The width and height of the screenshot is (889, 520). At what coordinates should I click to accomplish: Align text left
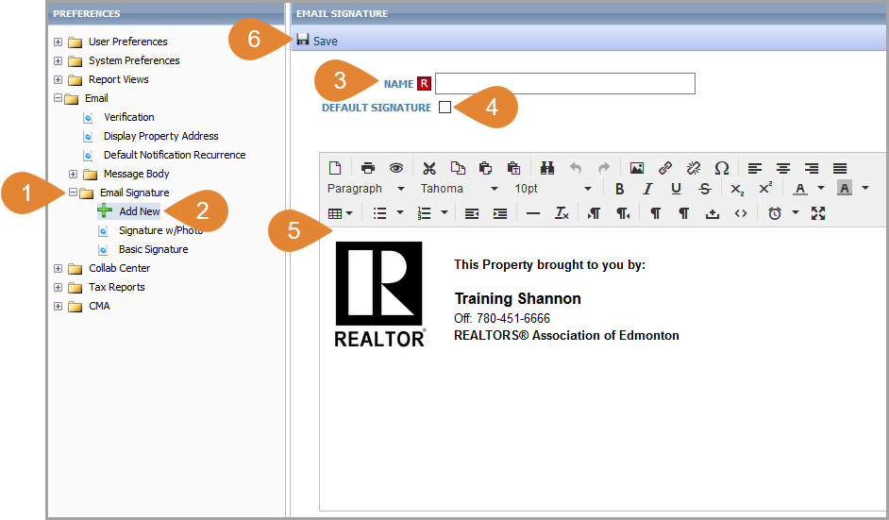coord(755,168)
